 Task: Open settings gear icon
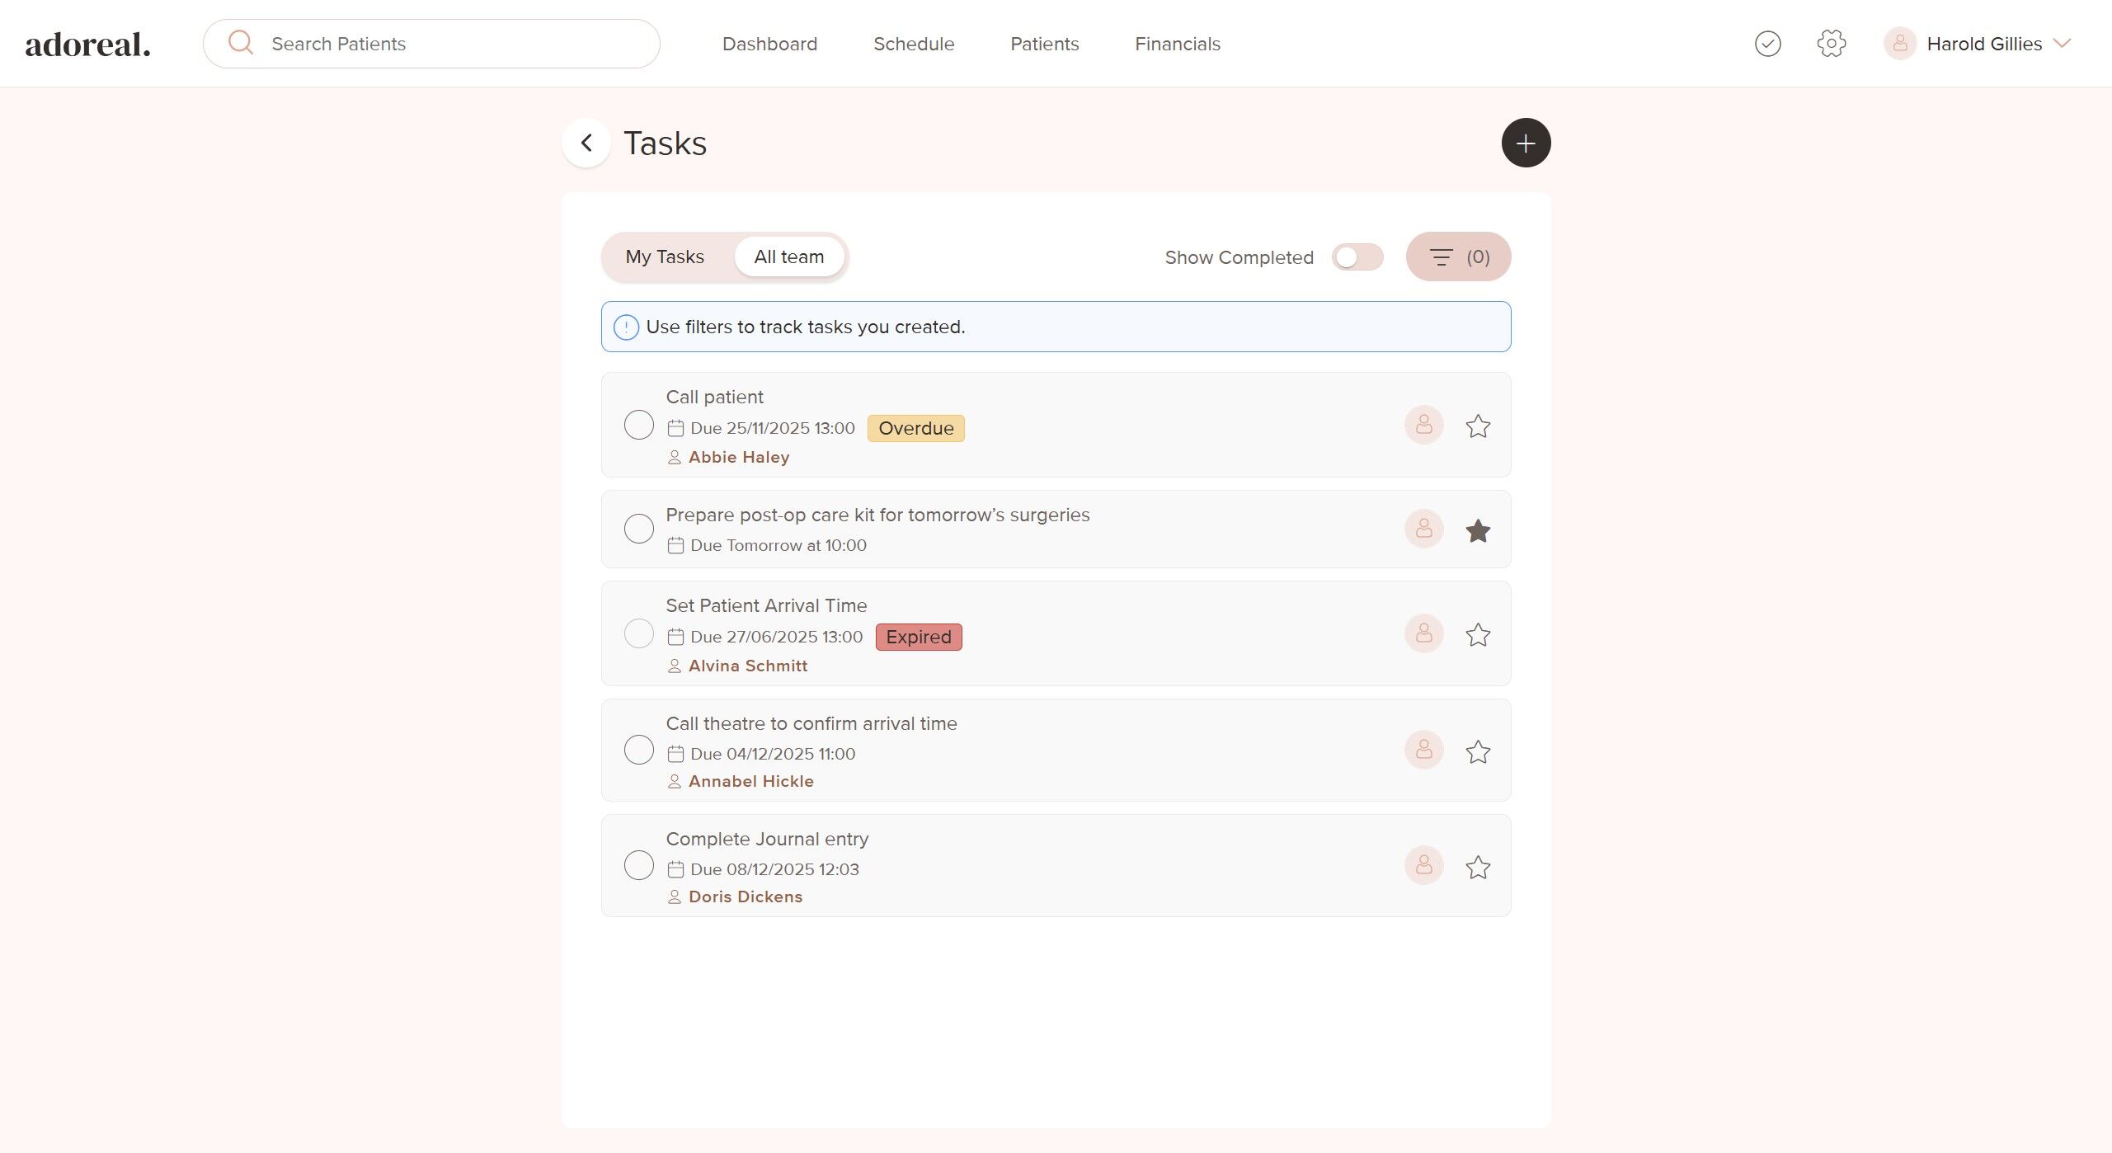click(x=1831, y=44)
